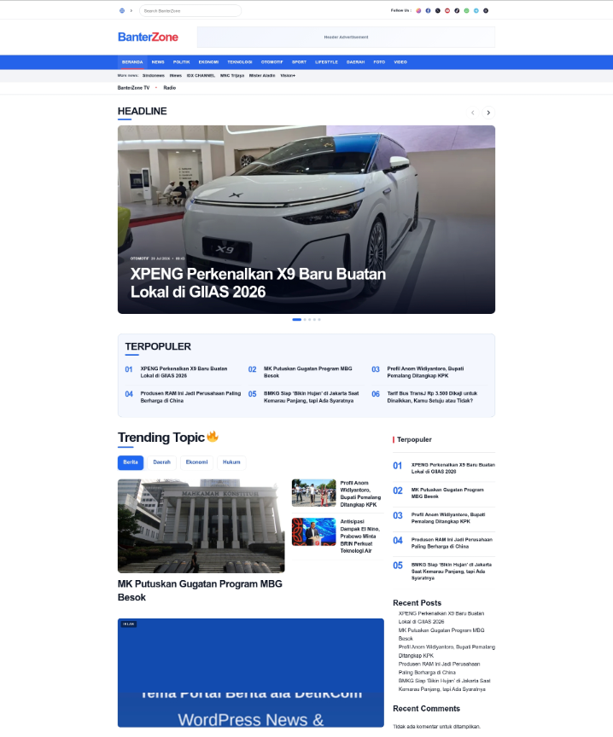
Task: Open the Mahkamah Konstitusi building thumbnail
Action: (201, 526)
